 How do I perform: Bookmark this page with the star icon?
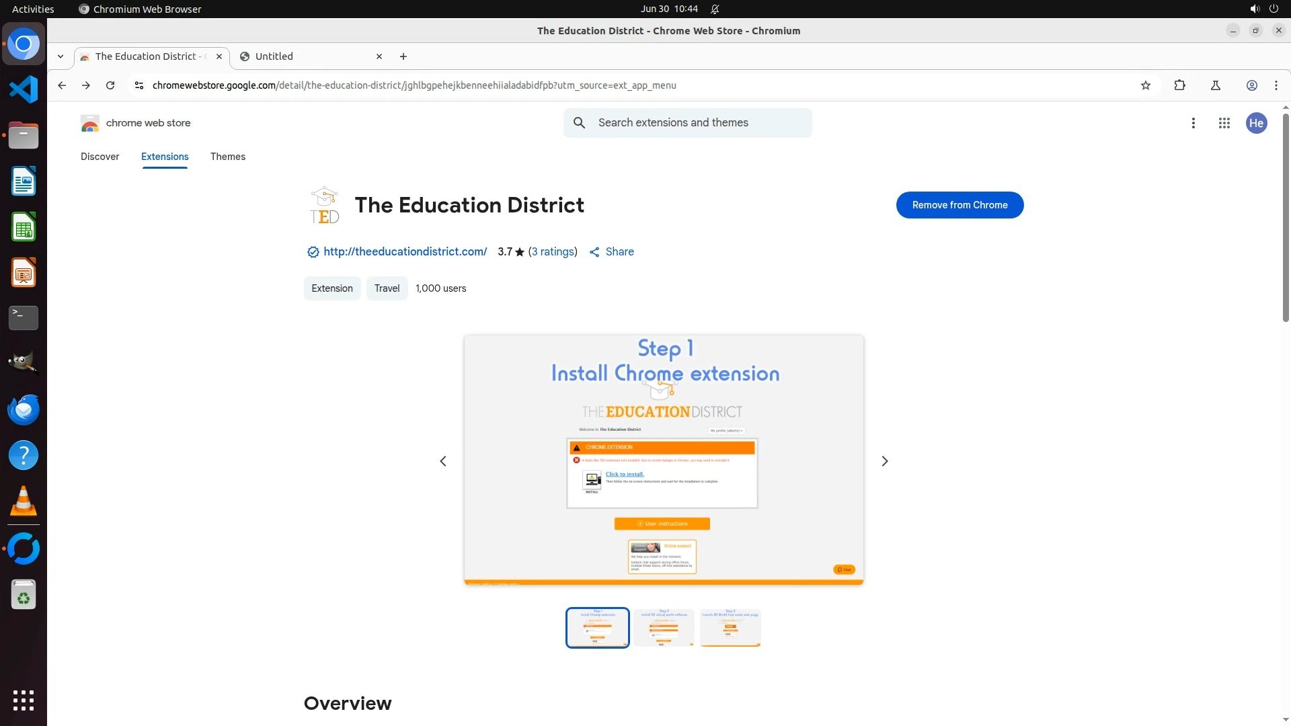tap(1146, 85)
